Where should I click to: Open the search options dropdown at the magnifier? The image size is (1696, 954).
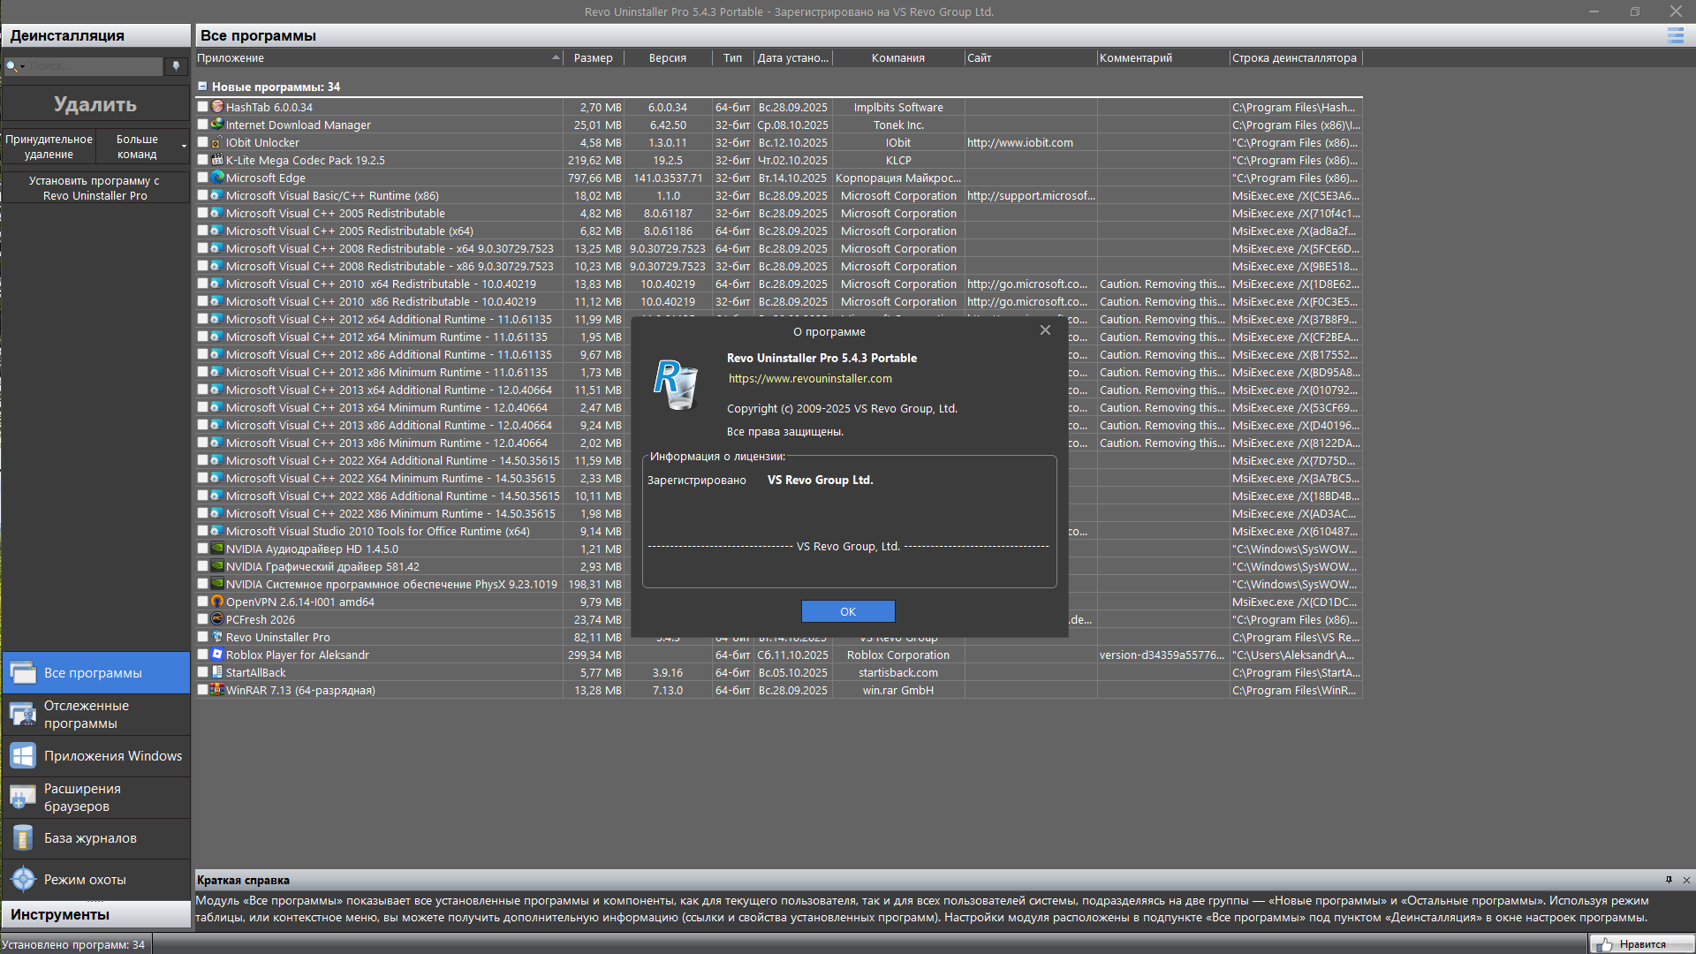16,66
